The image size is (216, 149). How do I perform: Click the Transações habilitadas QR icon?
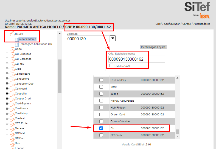pos(17,44)
